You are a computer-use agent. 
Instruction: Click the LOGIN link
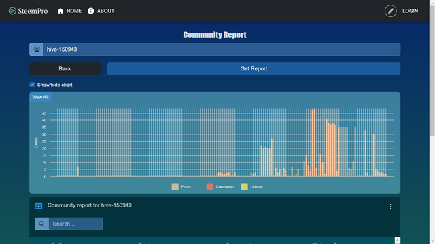(x=410, y=11)
